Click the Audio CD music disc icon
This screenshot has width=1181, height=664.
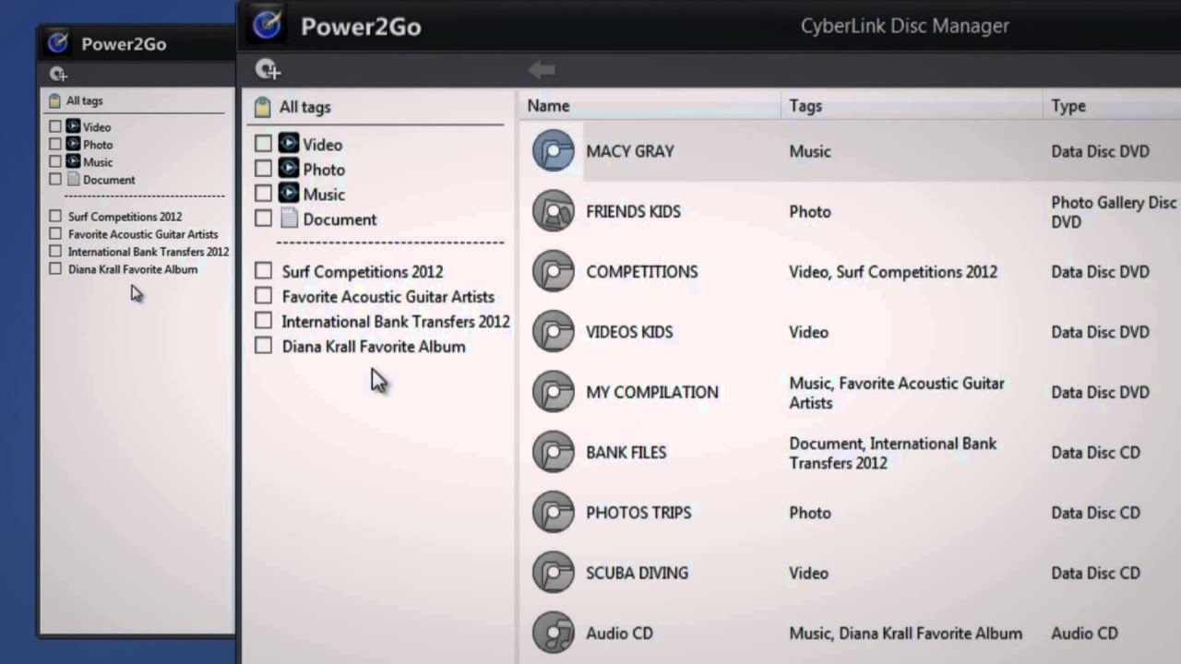point(554,633)
